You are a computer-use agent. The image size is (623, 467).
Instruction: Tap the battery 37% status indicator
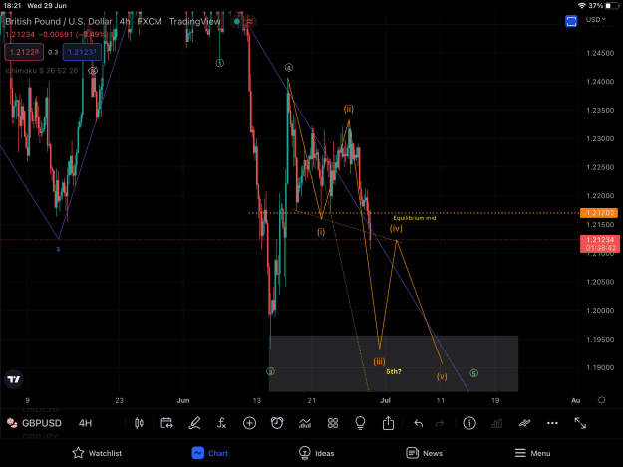(x=604, y=6)
